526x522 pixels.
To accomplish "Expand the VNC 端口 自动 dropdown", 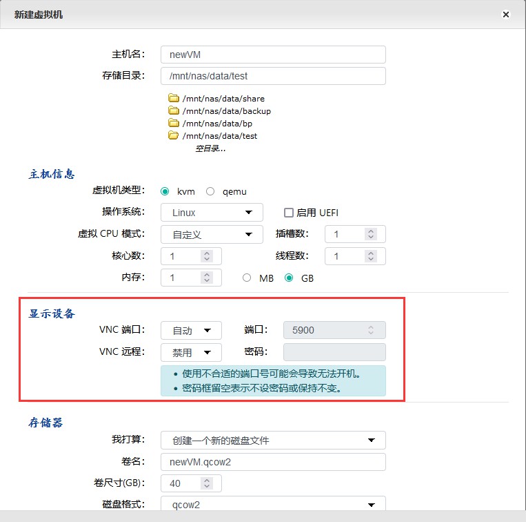I will 191,331.
